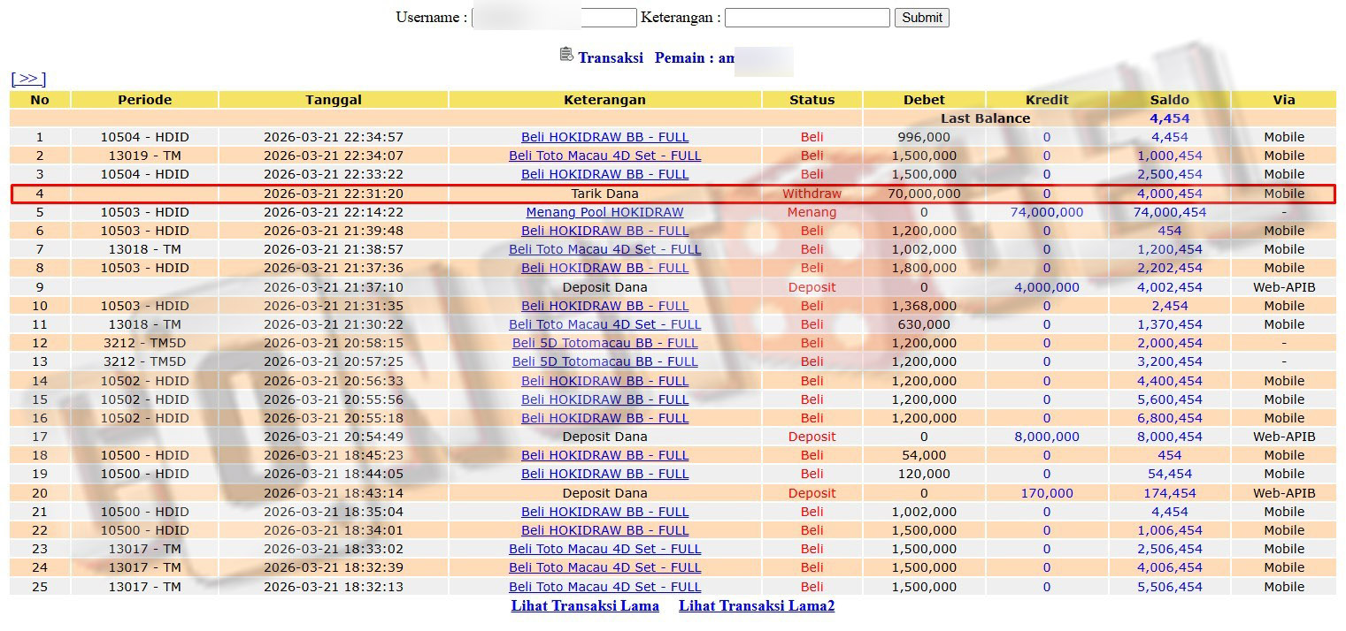Click Deposit Dana in row 20

pyautogui.click(x=604, y=493)
